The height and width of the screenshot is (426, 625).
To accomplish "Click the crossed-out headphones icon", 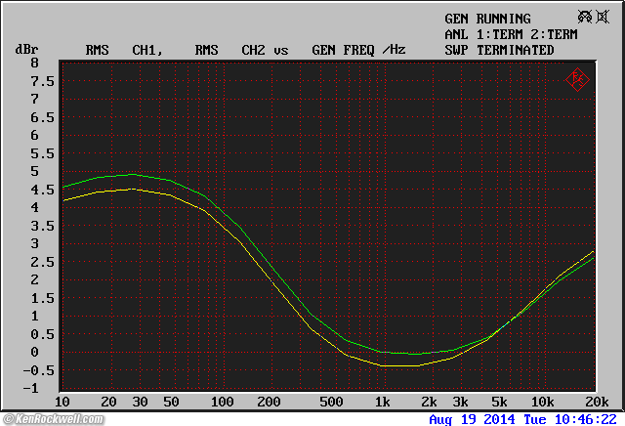I will (585, 18).
